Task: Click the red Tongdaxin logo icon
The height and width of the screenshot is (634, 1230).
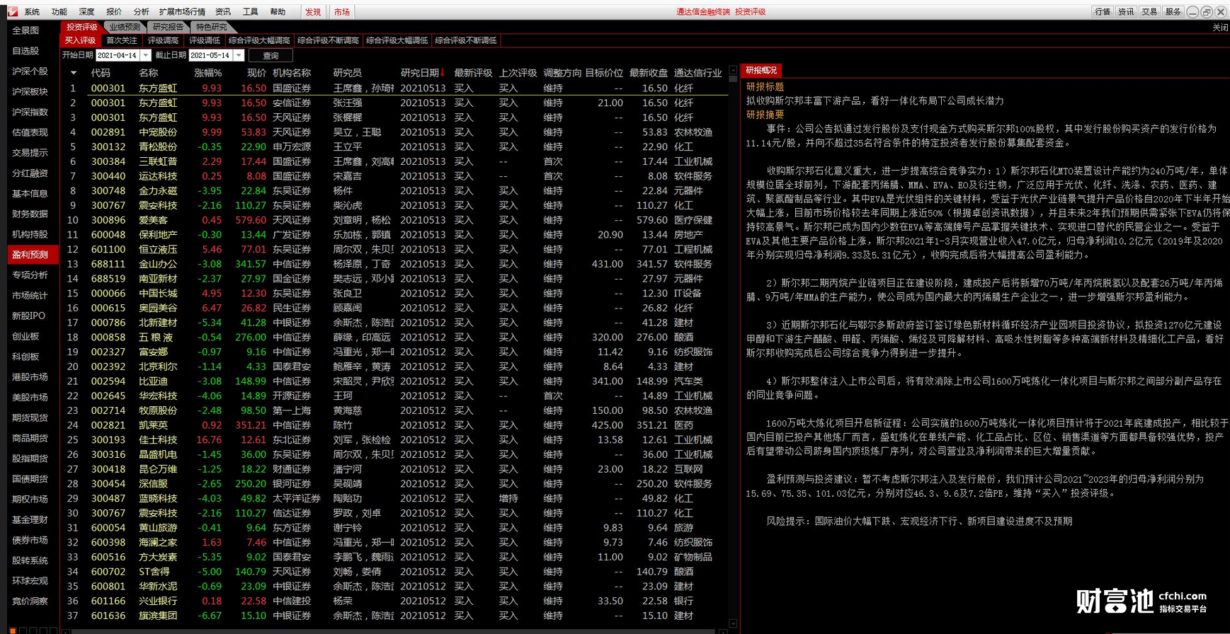Action: click(12, 11)
